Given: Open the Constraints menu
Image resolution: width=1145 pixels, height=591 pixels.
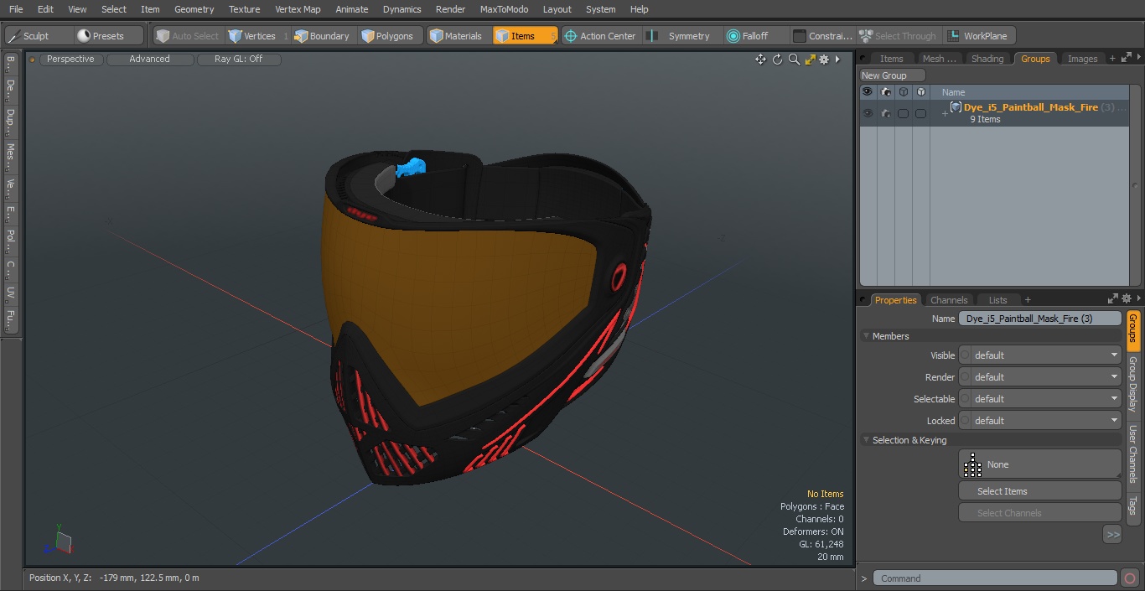Looking at the screenshot, I should (823, 36).
